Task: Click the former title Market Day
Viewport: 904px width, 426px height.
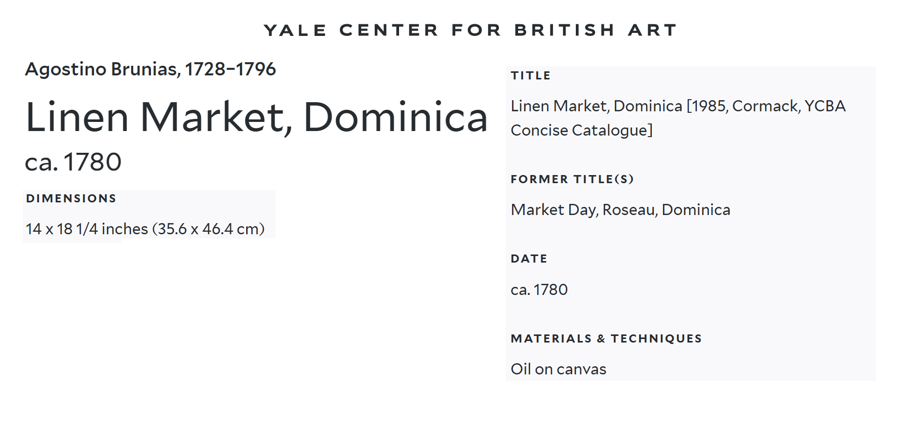Action: pyautogui.click(x=554, y=210)
